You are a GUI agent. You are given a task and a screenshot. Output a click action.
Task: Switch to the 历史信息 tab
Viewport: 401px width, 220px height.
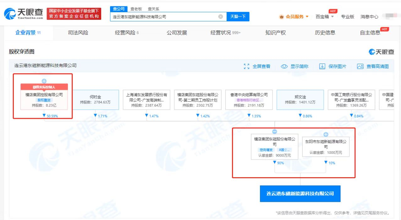pyautogui.click(x=325, y=33)
